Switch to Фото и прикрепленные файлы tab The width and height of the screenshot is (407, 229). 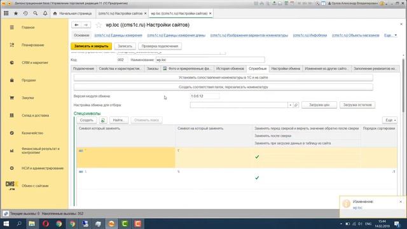point(187,69)
